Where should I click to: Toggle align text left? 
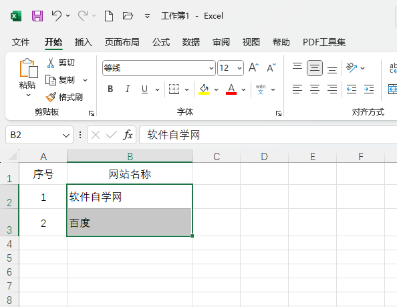point(297,89)
